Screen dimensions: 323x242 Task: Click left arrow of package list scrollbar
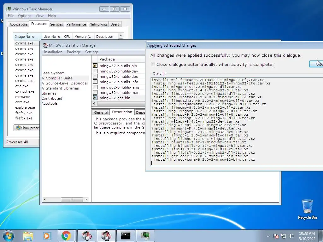point(94,103)
